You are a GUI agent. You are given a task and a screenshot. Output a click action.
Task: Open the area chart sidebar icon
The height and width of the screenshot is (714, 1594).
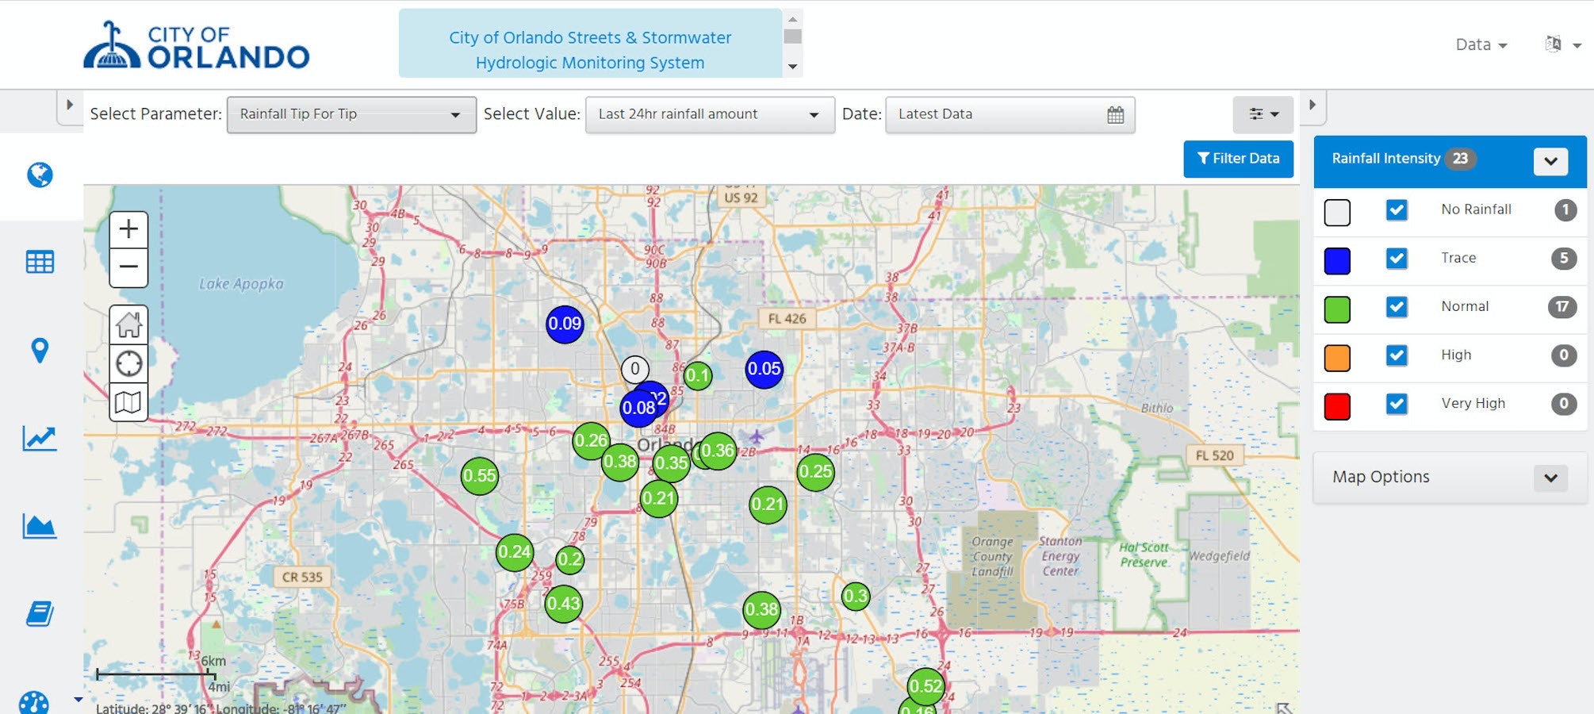(40, 526)
